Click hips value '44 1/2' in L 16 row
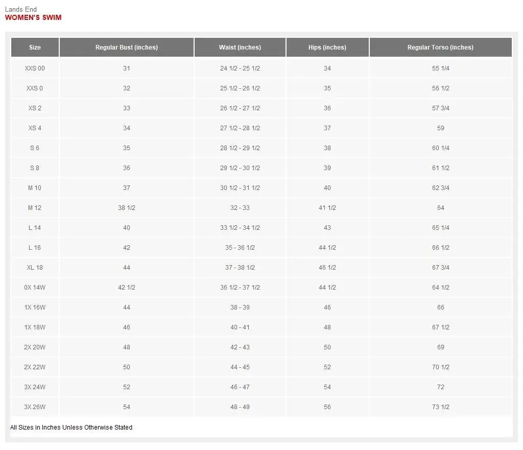 point(327,248)
